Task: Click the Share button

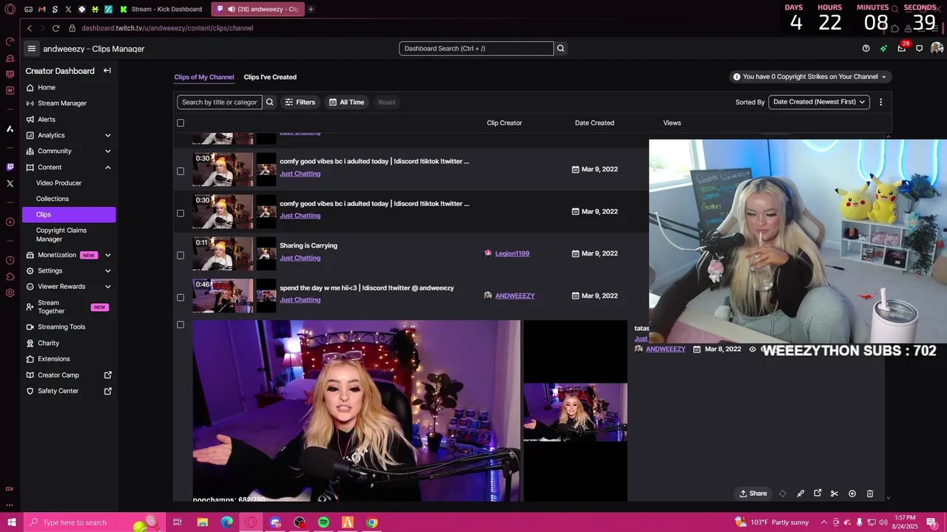Action: click(753, 494)
